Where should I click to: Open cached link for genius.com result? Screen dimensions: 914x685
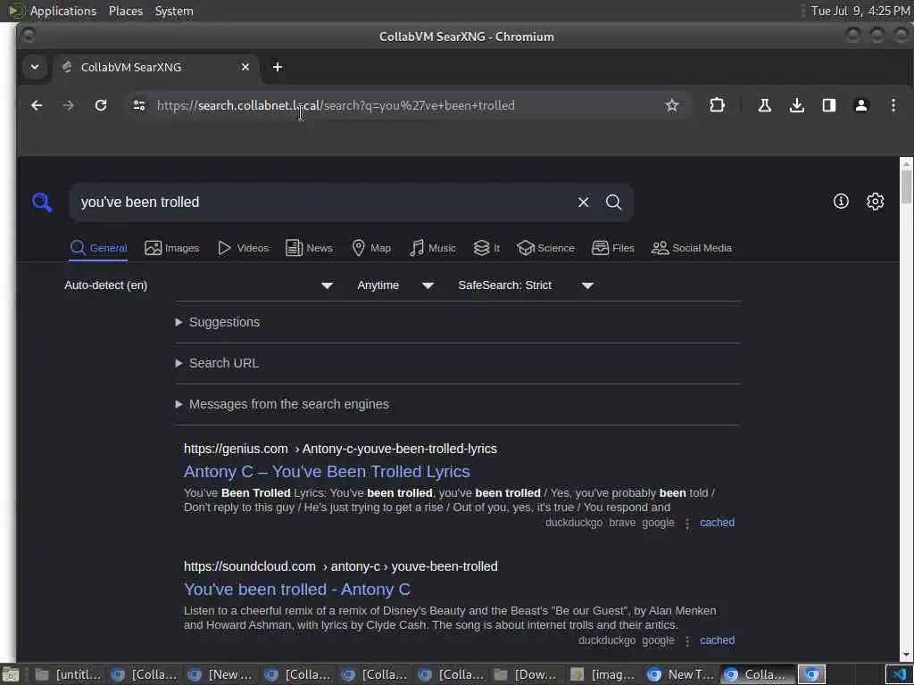[x=717, y=523]
